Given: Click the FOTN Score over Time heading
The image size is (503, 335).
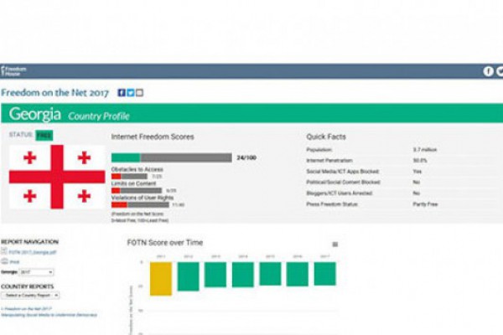Looking at the screenshot, I should [165, 243].
